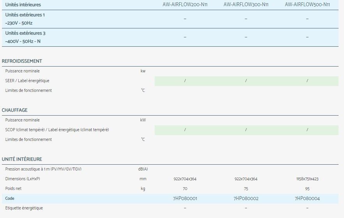Click the 'Poids net' row label
Screen dimensions: 344x218
pos(13,189)
